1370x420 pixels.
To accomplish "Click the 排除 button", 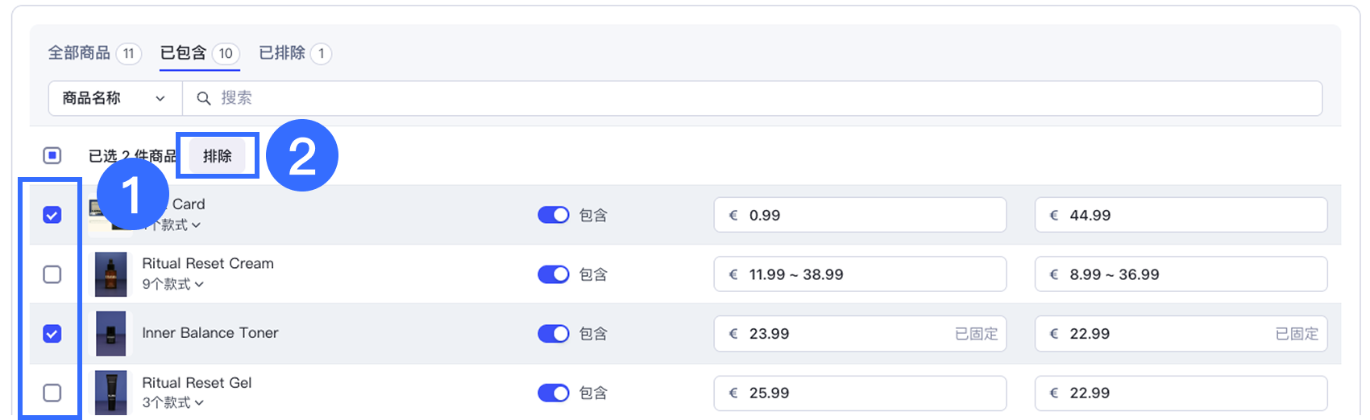I will pos(218,156).
